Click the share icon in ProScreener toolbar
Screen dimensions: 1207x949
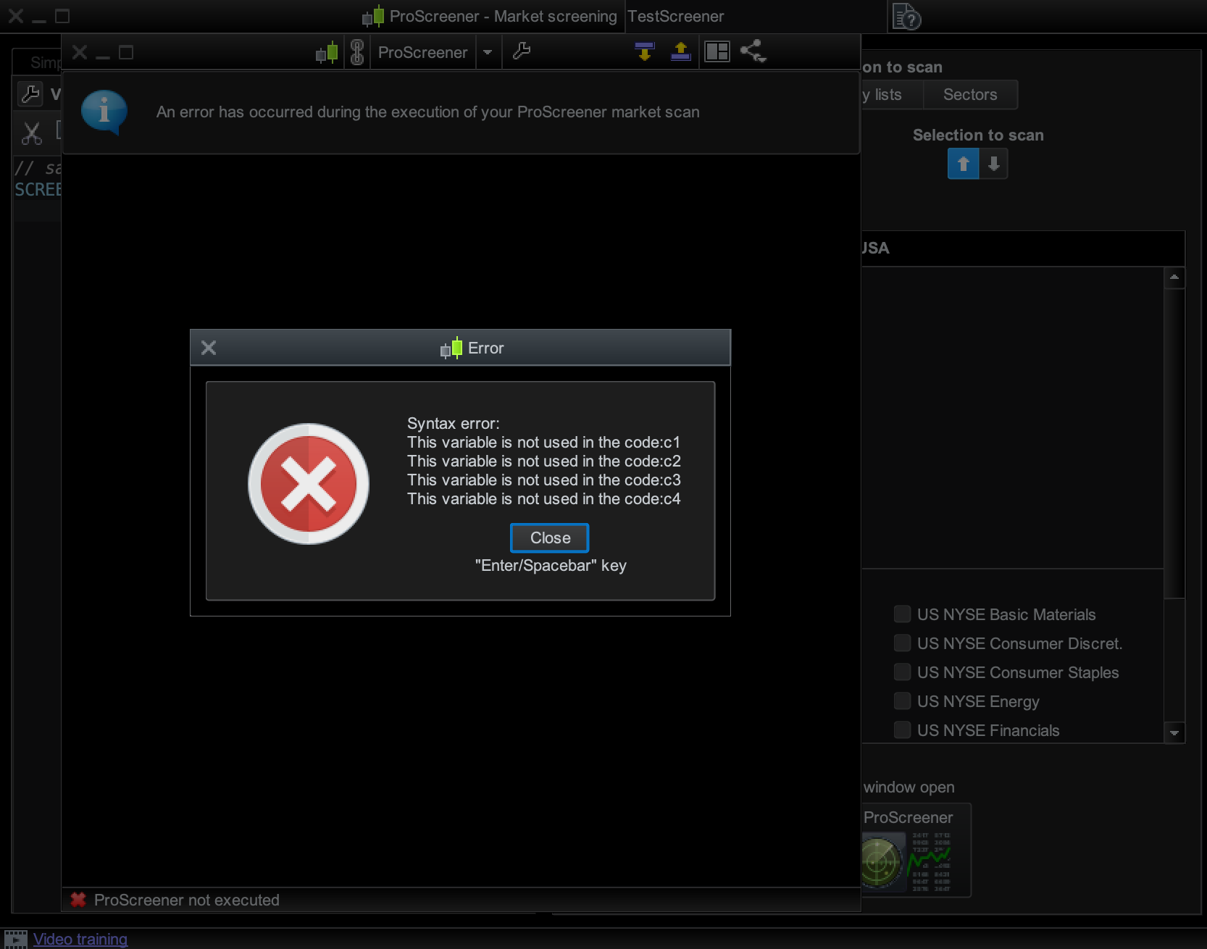point(753,51)
